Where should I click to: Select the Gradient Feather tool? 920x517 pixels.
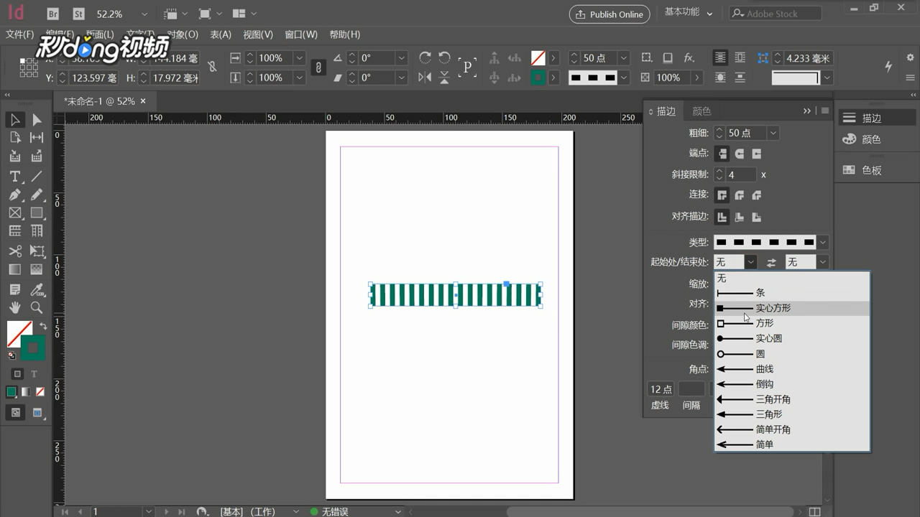[37, 270]
